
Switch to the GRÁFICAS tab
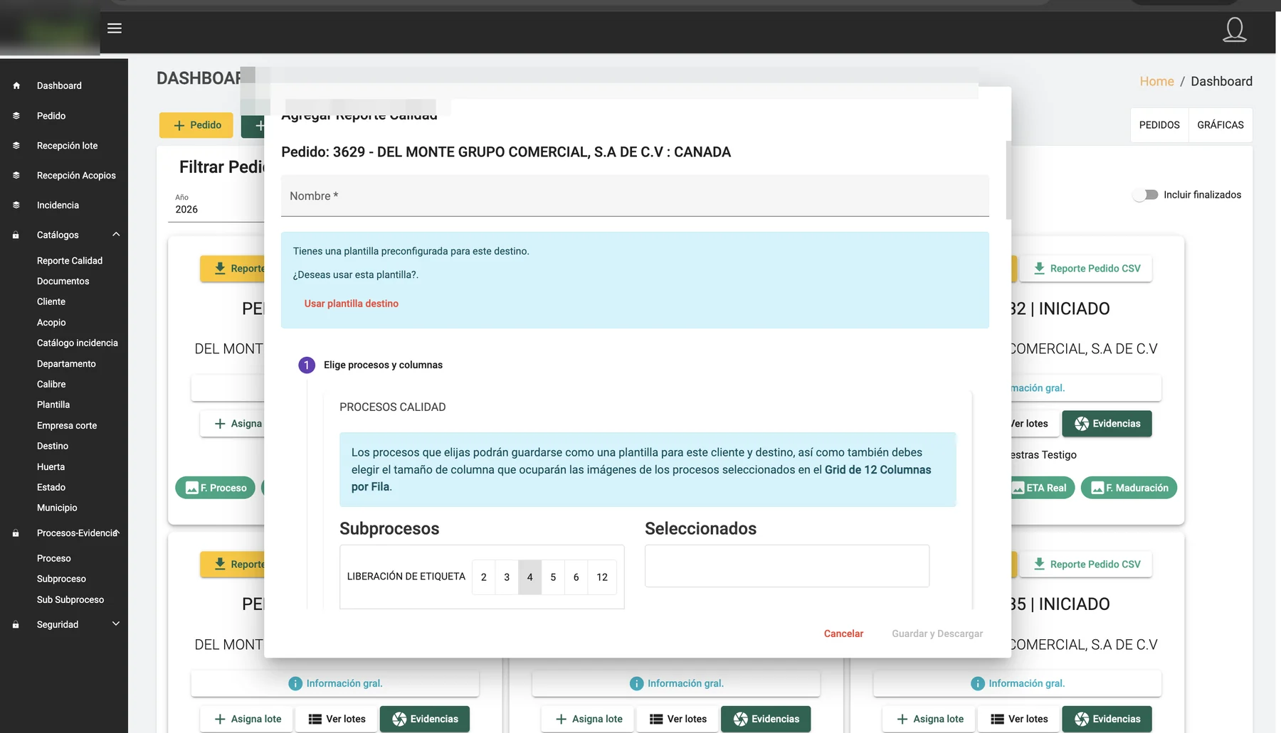tap(1221, 125)
